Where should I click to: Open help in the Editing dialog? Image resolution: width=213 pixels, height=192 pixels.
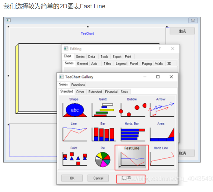[x=160, y=49]
